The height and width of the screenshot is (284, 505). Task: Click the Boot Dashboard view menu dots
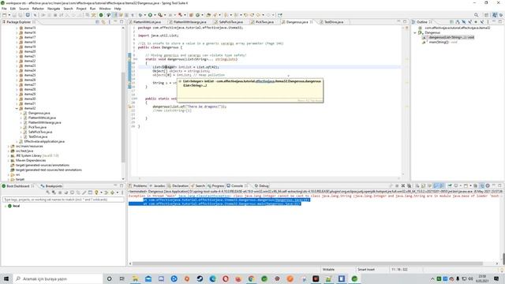pyautogui.click(x=122, y=192)
